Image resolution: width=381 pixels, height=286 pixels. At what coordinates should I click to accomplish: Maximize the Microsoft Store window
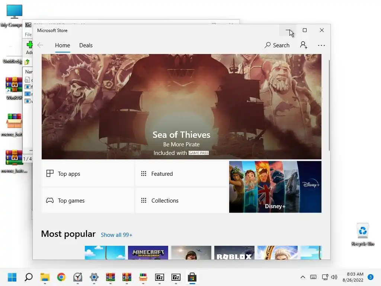pyautogui.click(x=305, y=30)
